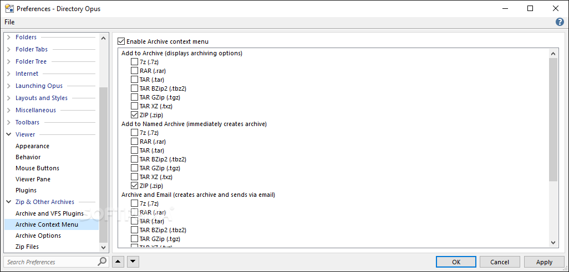Click the Cancel button

click(500, 262)
